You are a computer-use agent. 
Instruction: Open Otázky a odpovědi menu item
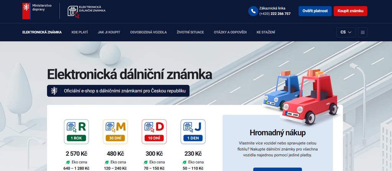230,32
